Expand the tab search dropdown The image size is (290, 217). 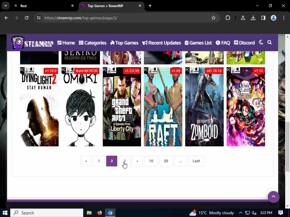[6, 6]
